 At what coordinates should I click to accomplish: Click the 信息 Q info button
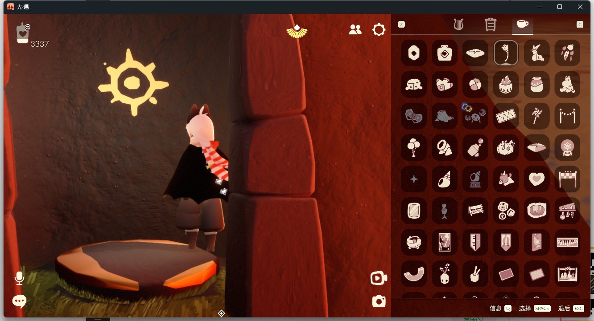[500, 308]
